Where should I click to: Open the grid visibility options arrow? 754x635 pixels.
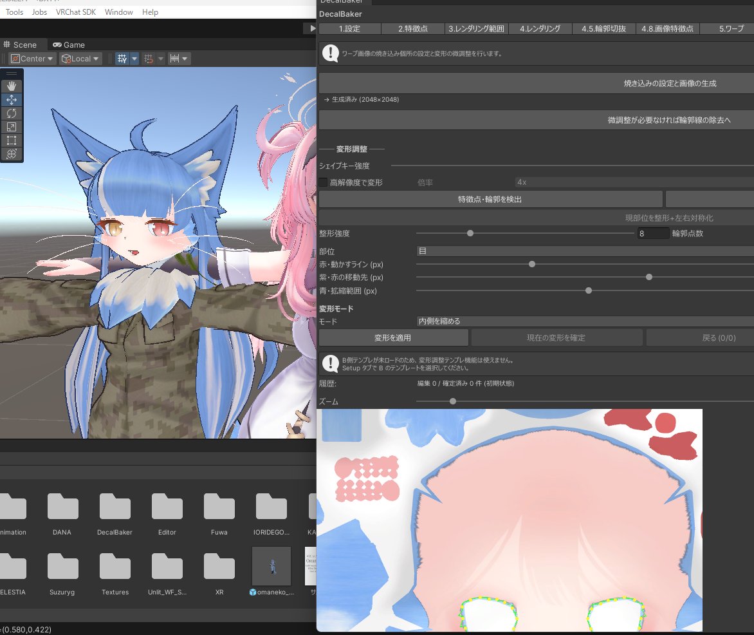[134, 59]
